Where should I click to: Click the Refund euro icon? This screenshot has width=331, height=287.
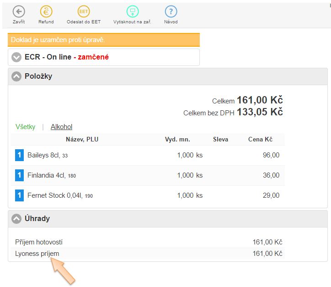pyautogui.click(x=46, y=12)
